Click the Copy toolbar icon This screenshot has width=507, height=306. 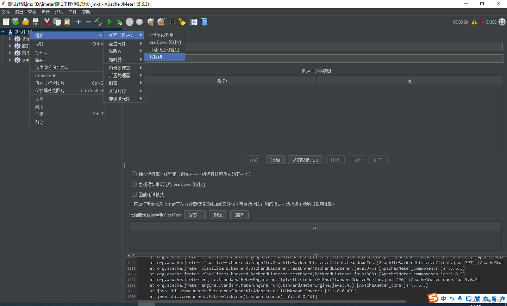[57, 22]
